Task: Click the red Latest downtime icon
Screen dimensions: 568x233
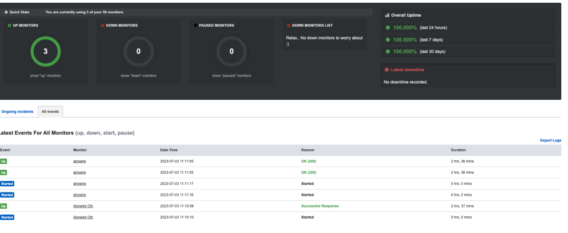Action: tap(387, 69)
